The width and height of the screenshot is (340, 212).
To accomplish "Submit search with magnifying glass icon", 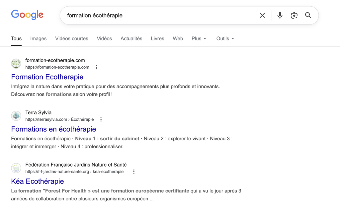I will 308,15.
